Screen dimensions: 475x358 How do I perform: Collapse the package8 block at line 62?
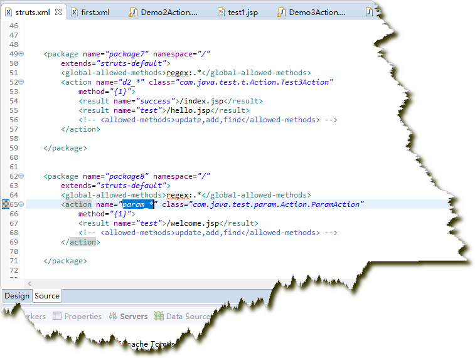click(x=21, y=176)
